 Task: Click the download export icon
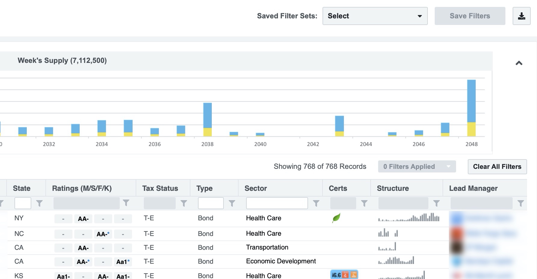click(521, 16)
